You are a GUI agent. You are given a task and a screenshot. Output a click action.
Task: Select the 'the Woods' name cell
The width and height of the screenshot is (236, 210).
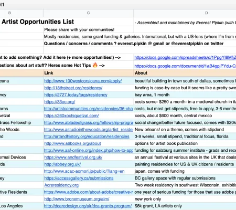22,130
